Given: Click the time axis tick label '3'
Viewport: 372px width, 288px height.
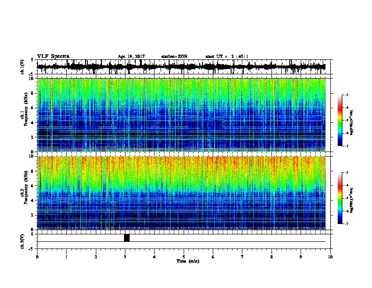Looking at the screenshot, I should tap(125, 257).
